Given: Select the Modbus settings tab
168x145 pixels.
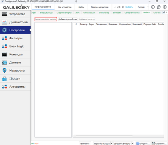Looking at the screenshot, I should coord(146,13).
